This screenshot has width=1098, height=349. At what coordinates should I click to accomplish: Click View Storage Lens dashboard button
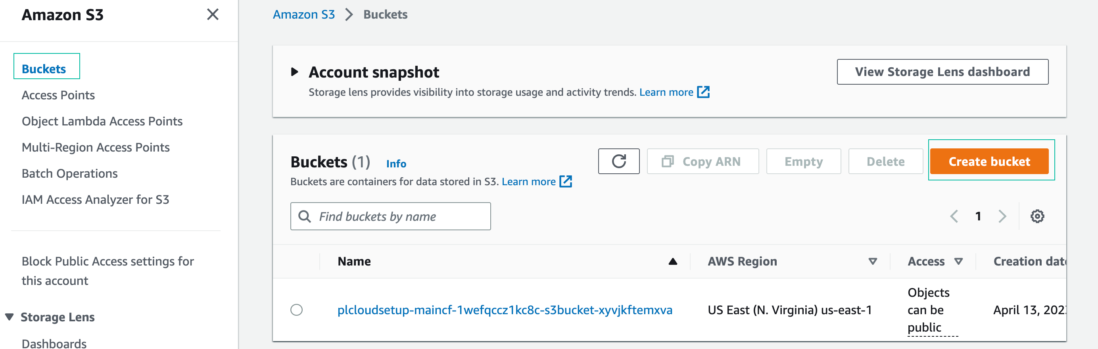942,72
